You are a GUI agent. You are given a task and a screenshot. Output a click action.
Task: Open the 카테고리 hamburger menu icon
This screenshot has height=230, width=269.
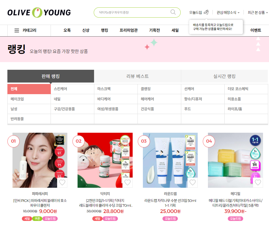point(17,30)
